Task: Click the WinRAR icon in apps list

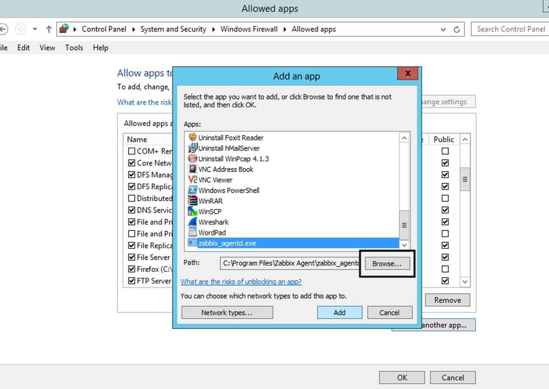Action: (x=192, y=201)
